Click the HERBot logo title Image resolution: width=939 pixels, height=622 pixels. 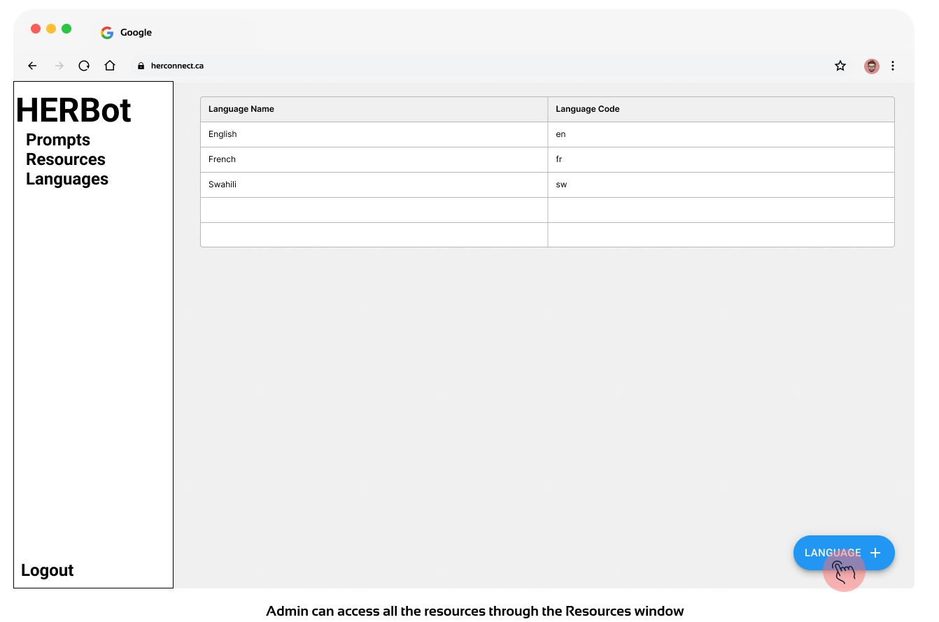click(73, 110)
